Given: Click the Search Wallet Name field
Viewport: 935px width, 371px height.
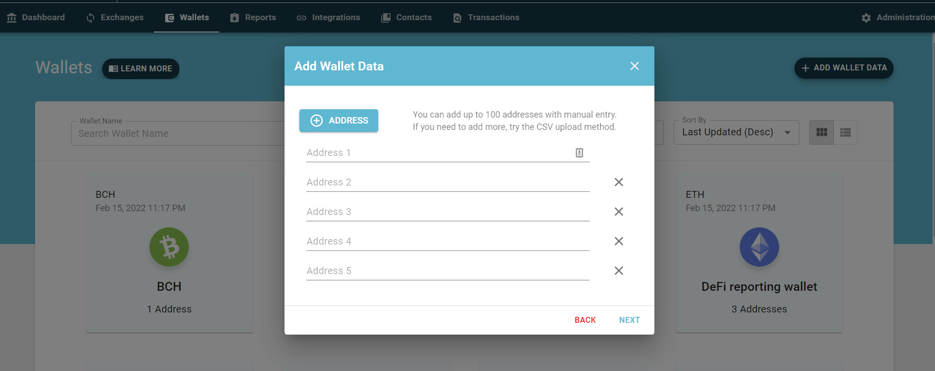Looking at the screenshot, I should [178, 133].
